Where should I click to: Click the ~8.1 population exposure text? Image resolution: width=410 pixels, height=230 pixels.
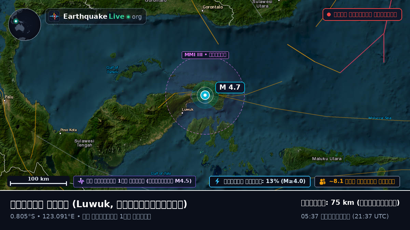pyautogui.click(x=362, y=181)
